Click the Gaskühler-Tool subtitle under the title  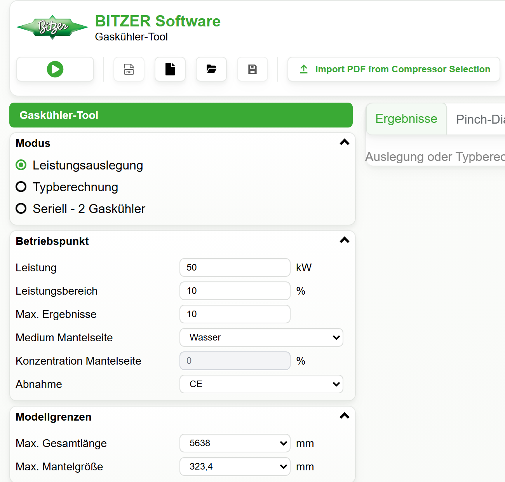131,37
